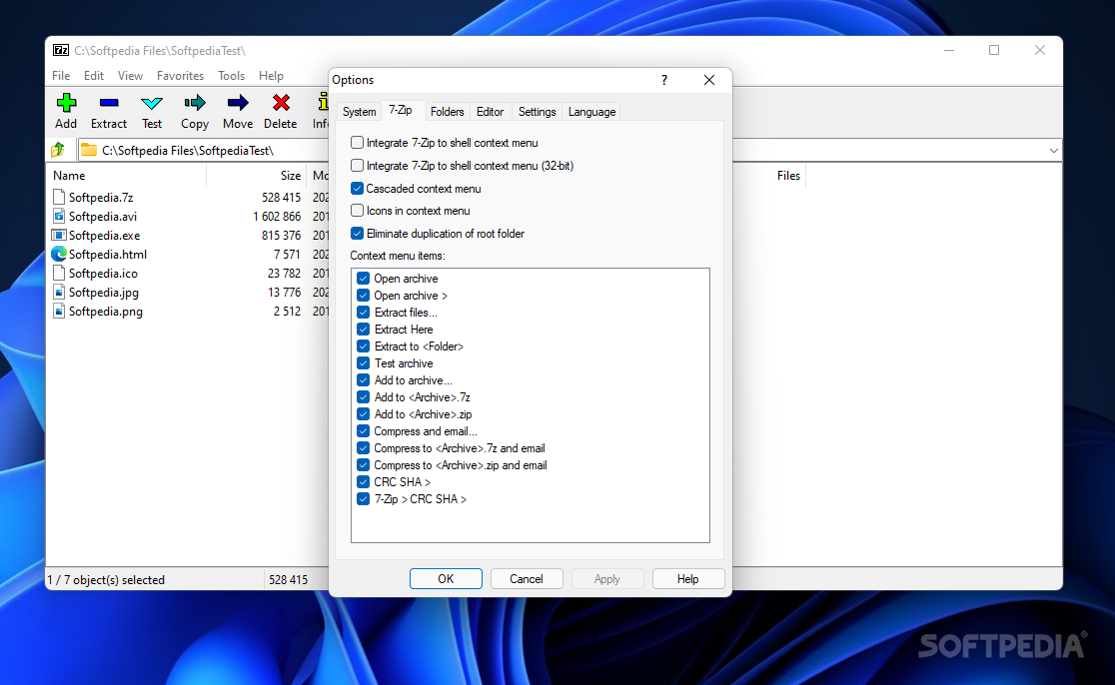
Task: Uncheck the Add to archive... item
Action: (364, 380)
